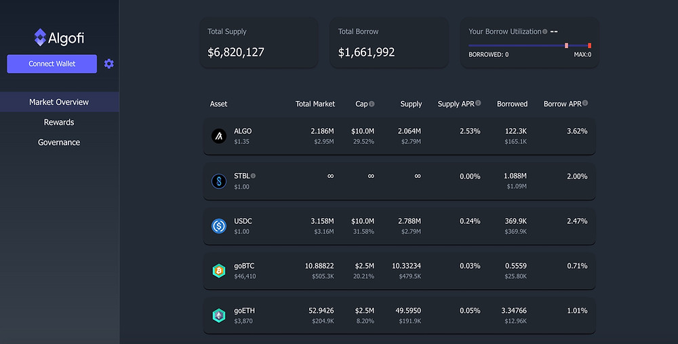Click the Connect Wallet button
The image size is (678, 344).
pyautogui.click(x=52, y=64)
